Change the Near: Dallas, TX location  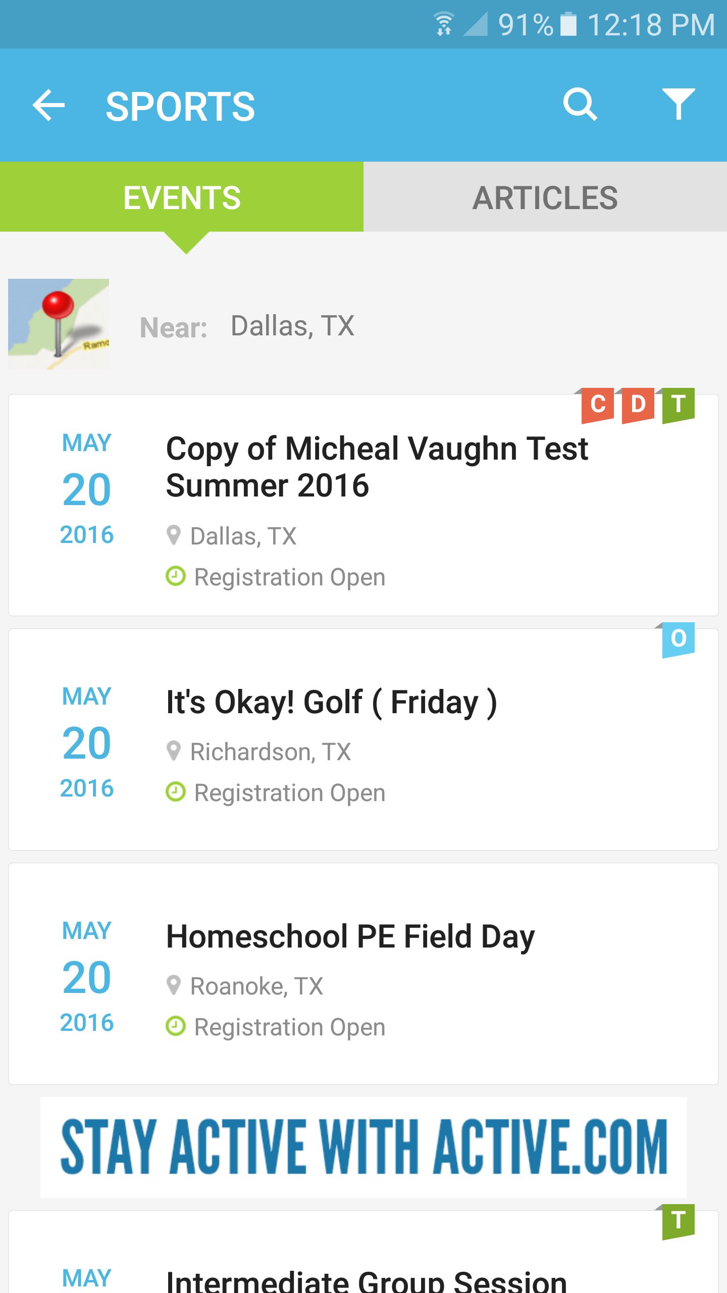[x=292, y=326]
